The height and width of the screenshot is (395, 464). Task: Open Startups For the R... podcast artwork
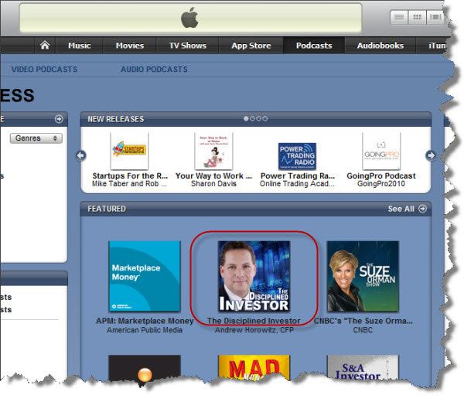coord(129,151)
